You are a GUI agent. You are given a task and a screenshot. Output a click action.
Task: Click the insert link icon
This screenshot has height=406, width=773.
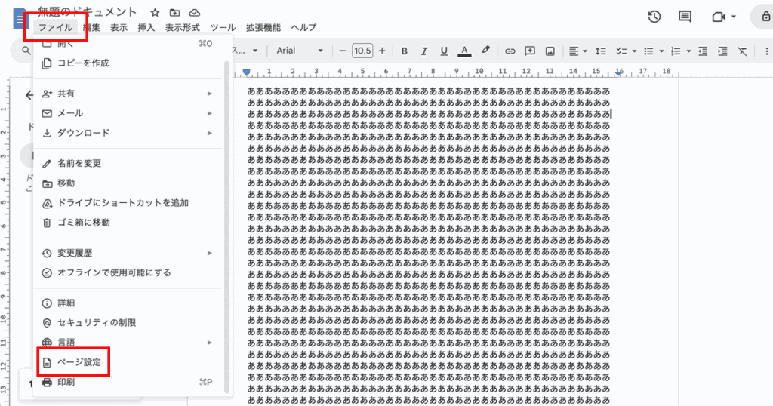(x=510, y=51)
